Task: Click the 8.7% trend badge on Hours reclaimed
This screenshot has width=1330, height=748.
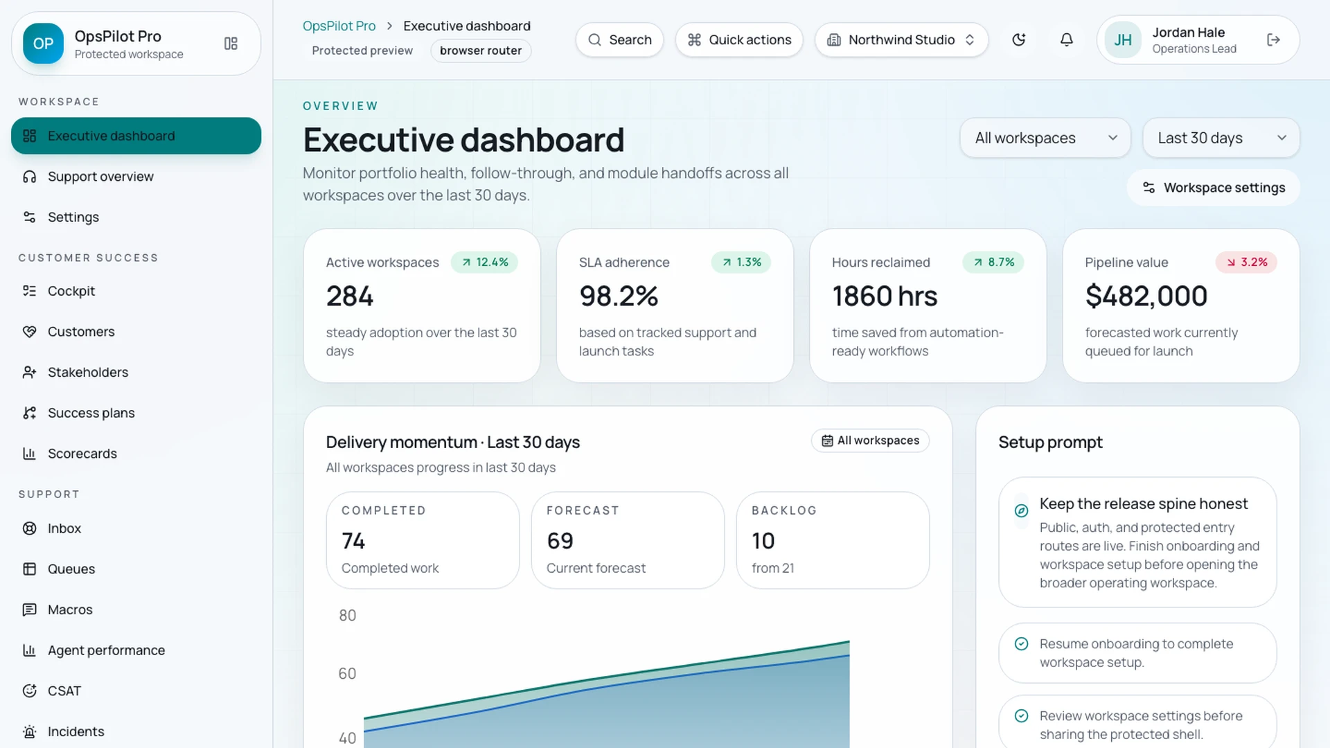Action: [x=993, y=262]
